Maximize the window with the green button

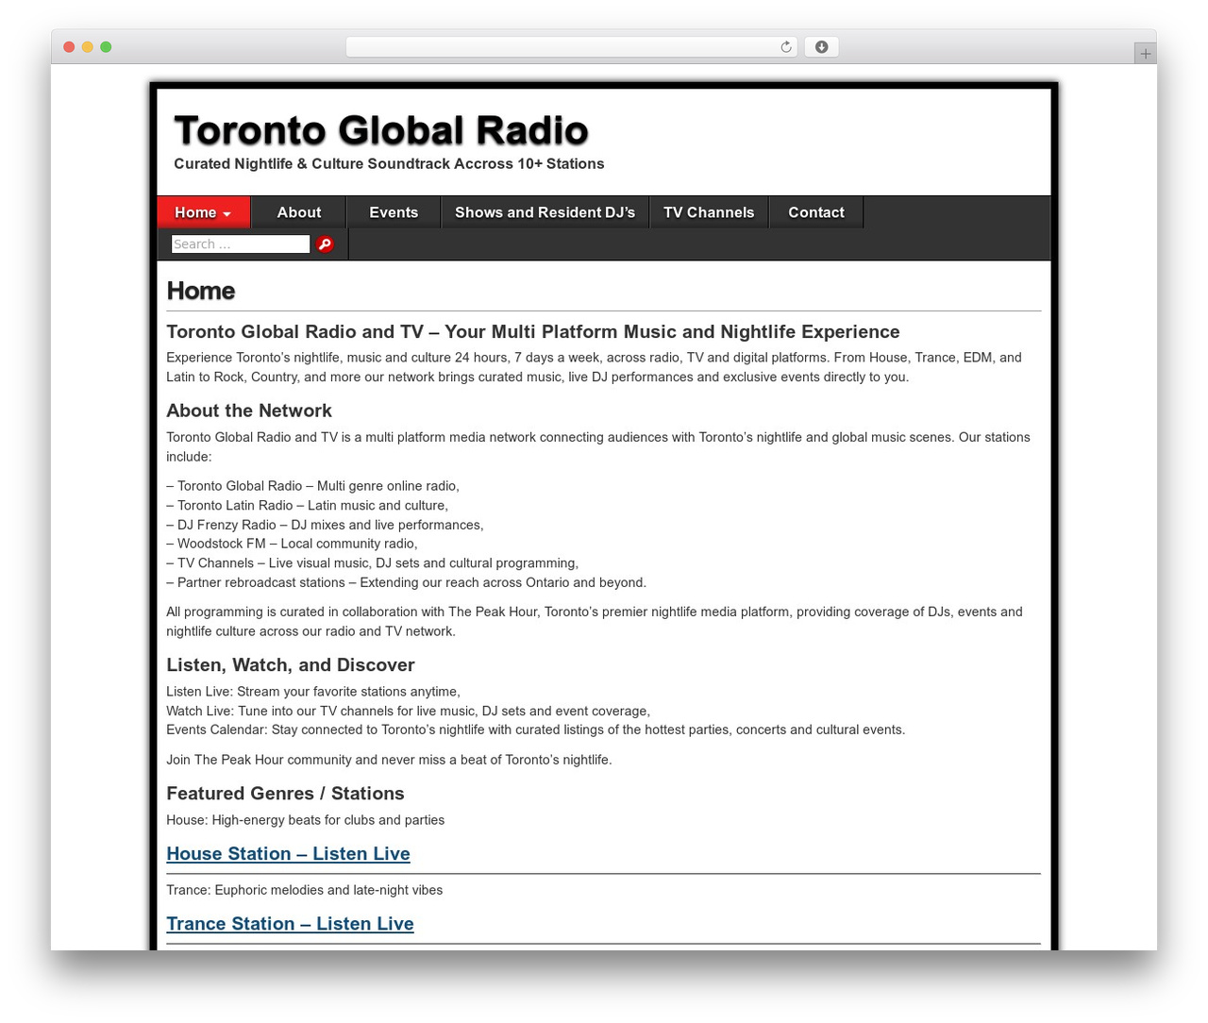(x=106, y=47)
